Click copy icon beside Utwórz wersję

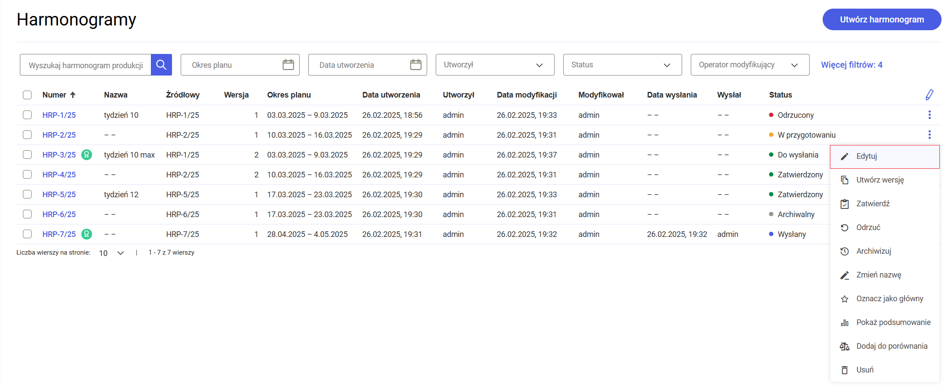click(x=844, y=180)
